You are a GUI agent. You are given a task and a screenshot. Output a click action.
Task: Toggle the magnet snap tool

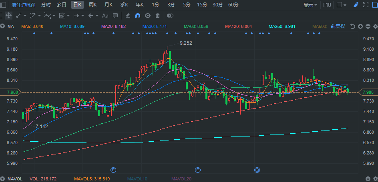[x=138, y=16]
